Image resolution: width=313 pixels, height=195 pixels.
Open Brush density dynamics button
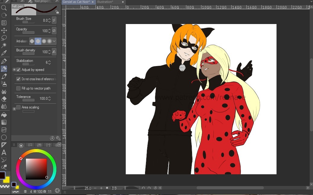pyautogui.click(x=54, y=52)
